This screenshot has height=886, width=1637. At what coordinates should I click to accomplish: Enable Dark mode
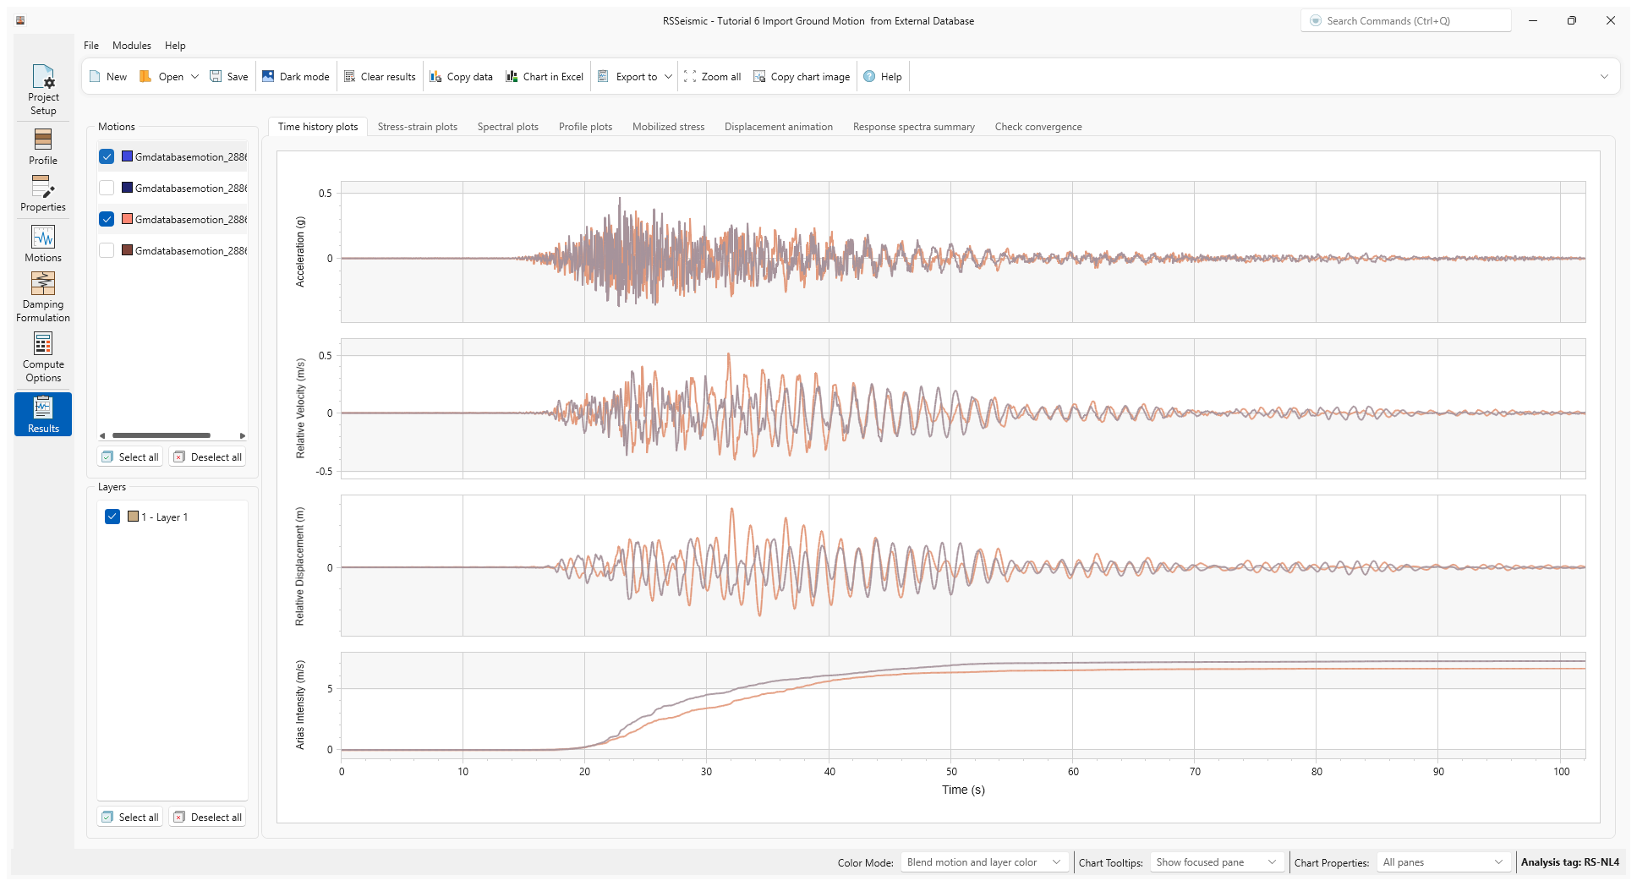[295, 76]
